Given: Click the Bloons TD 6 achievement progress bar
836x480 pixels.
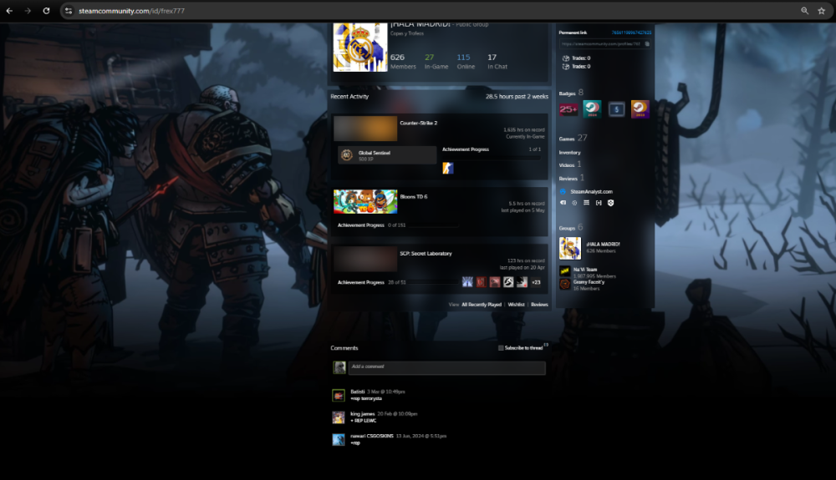Looking at the screenshot, I should point(433,225).
